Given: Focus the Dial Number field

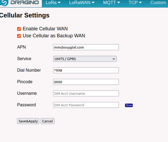Looking at the screenshot, I should tap(86, 70).
